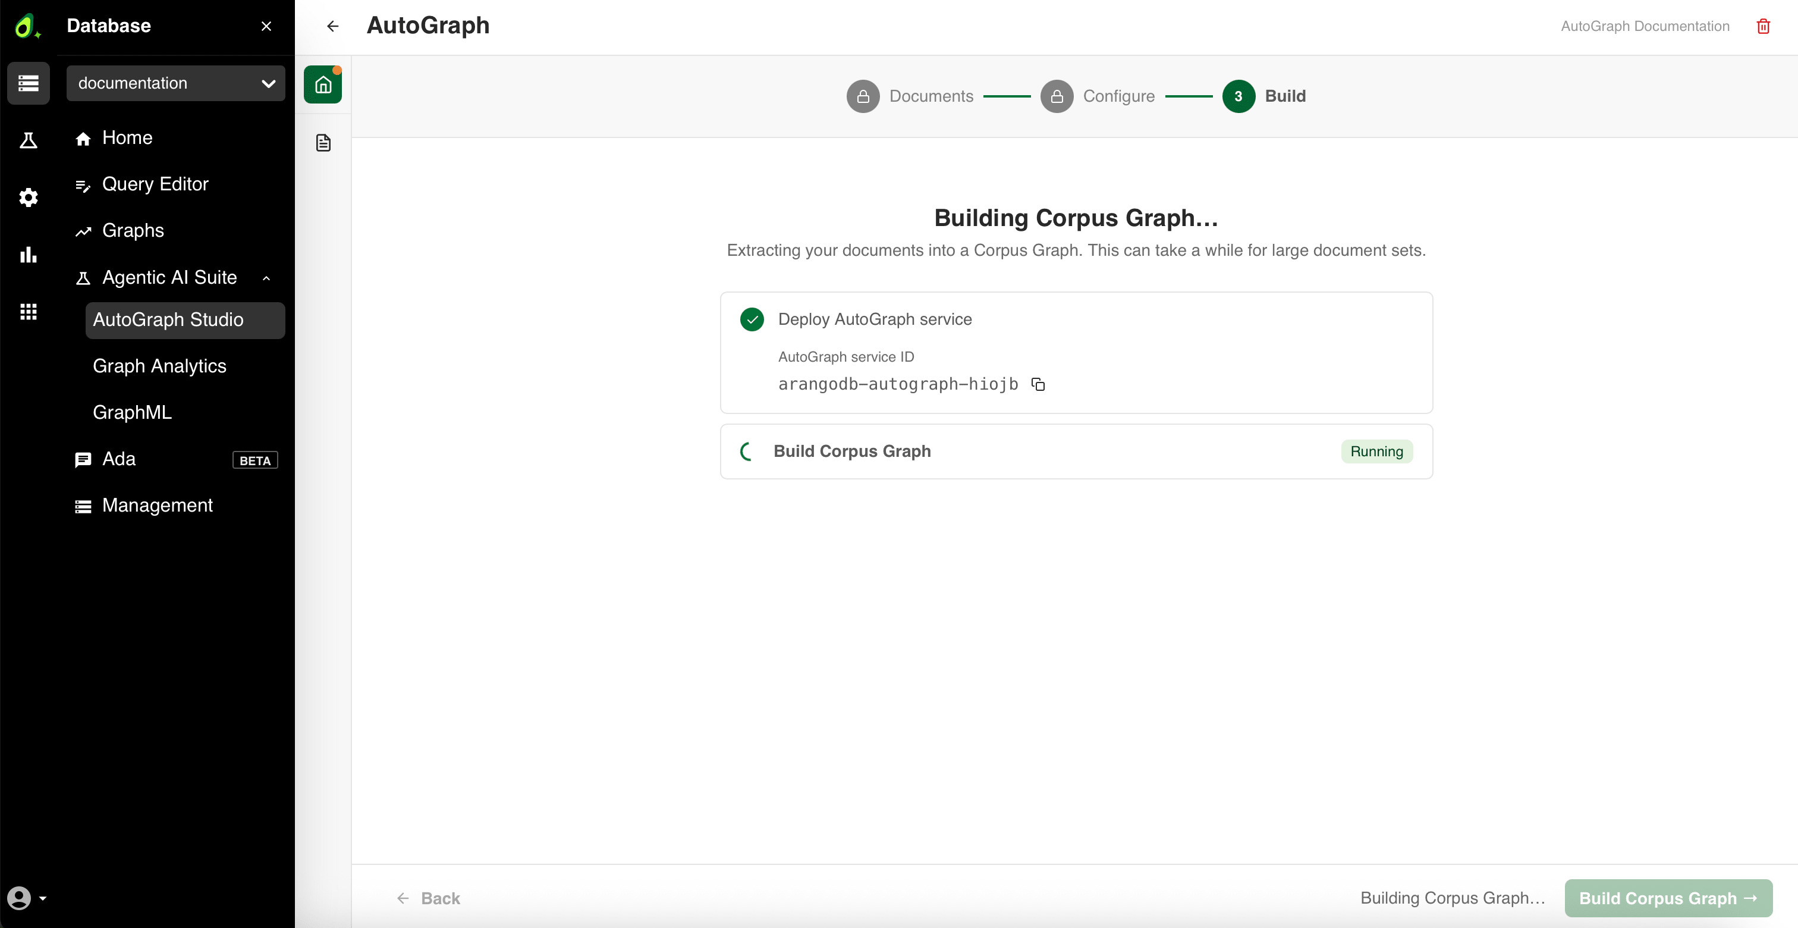
Task: Open the documentation database dropdown
Action: [175, 83]
